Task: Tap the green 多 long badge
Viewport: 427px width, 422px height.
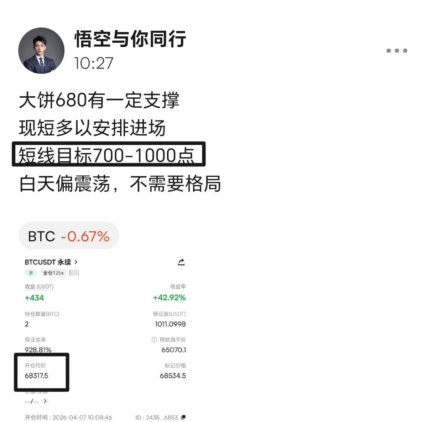Action: pyautogui.click(x=31, y=273)
